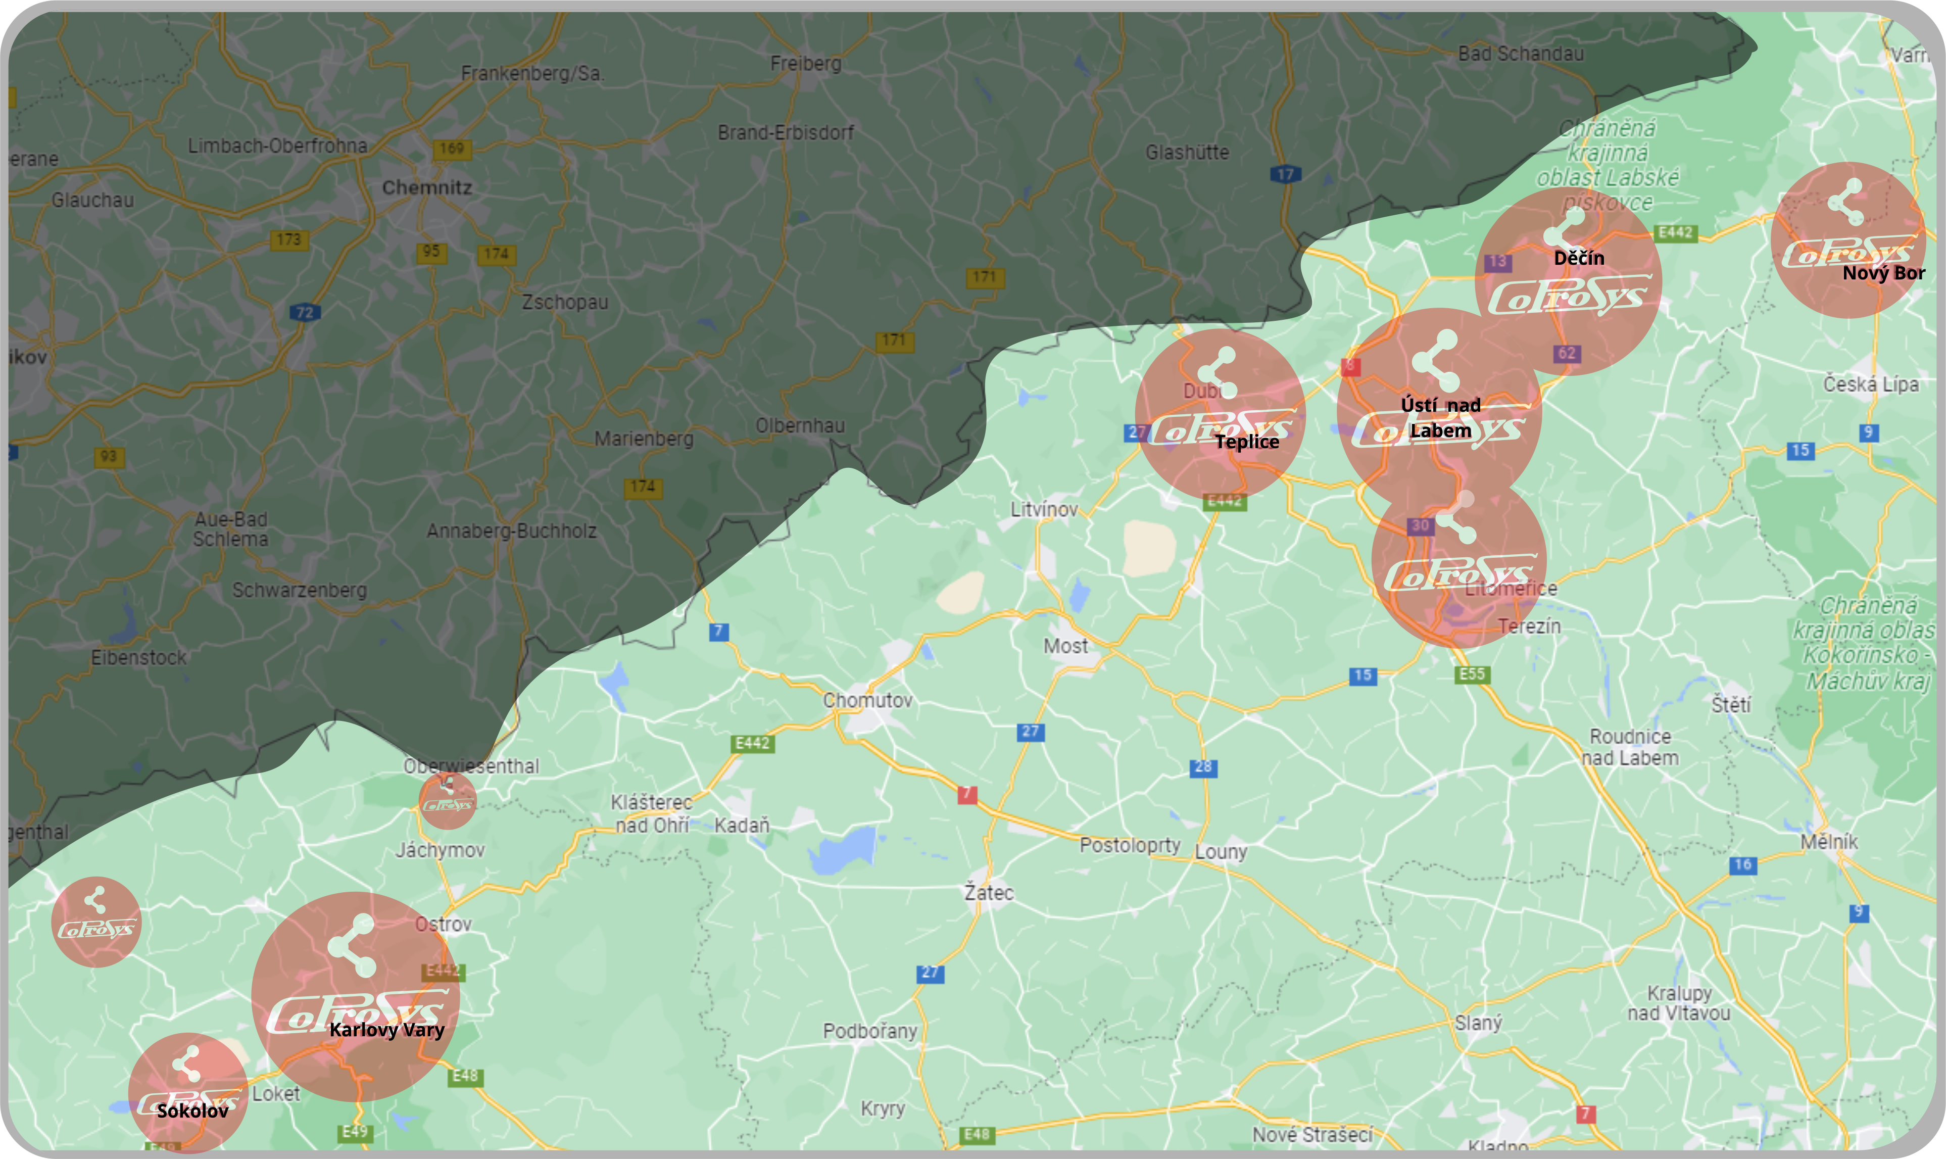Click the share icon in the Karlovy Vary circle
This screenshot has width=1946, height=1159.
pos(352,946)
